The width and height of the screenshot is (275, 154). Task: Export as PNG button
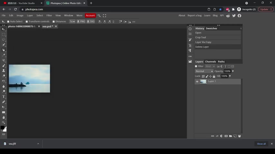81,21
